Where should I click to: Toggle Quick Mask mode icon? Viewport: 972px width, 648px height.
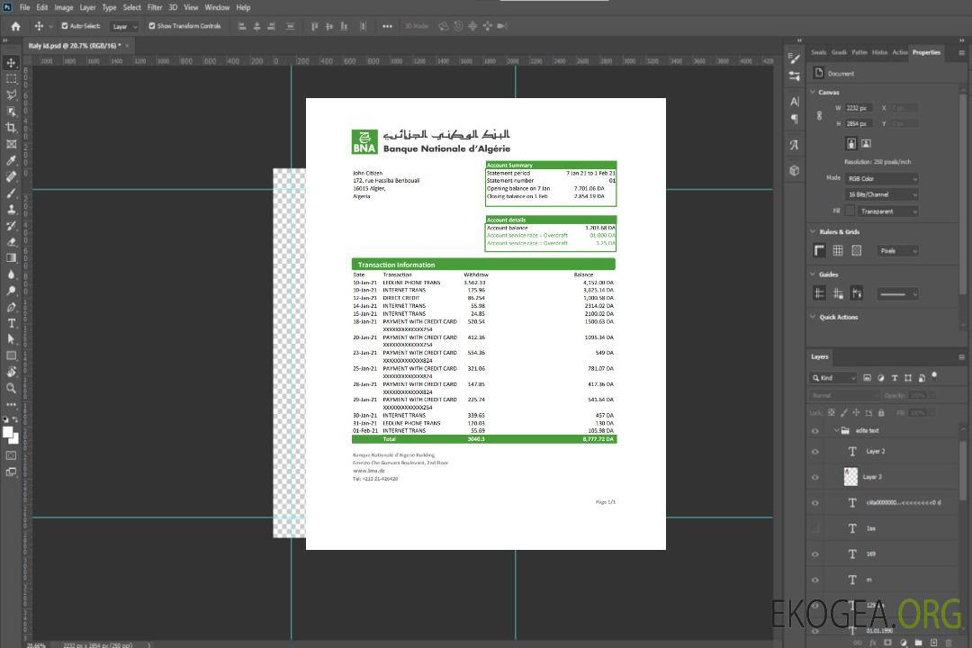11,455
